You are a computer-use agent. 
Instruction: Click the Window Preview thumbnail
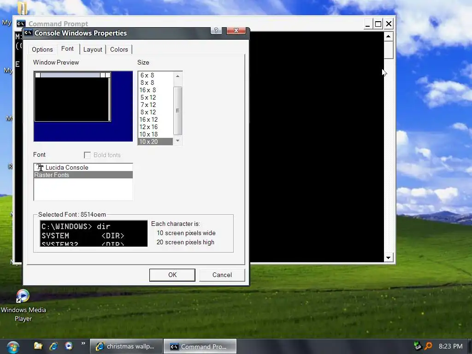point(83,106)
